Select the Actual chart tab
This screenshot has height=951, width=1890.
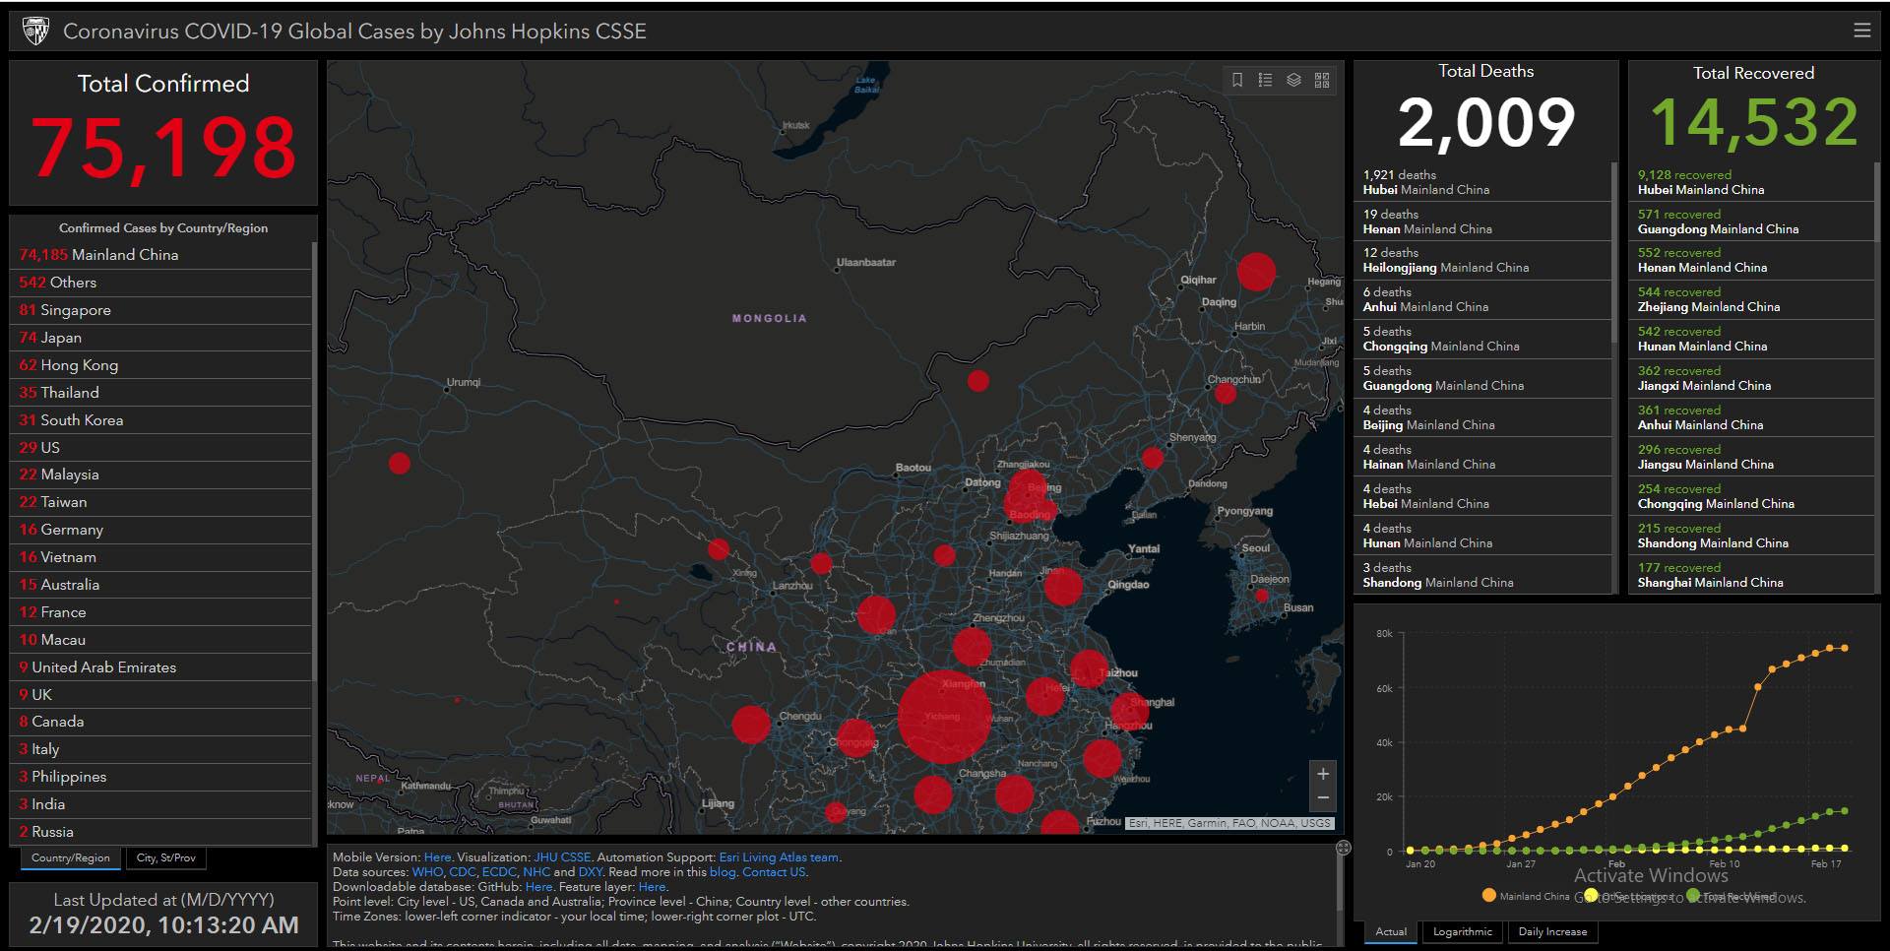tap(1391, 931)
